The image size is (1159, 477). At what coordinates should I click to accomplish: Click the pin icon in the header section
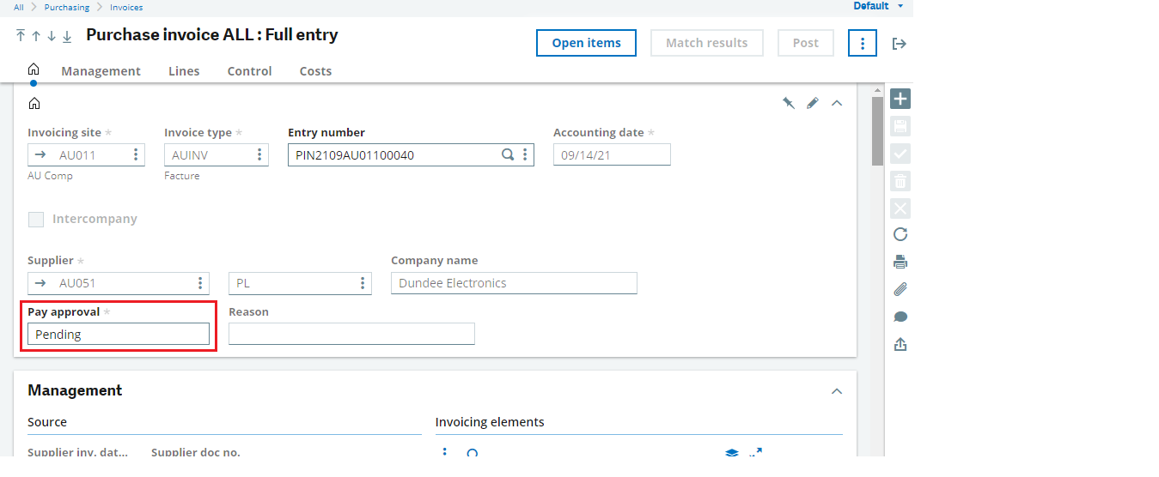coord(788,103)
